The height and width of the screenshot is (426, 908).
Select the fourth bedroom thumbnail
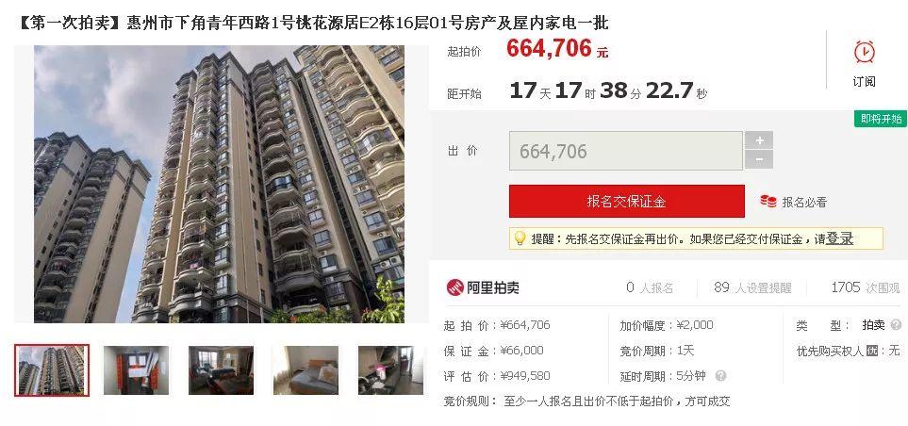pyautogui.click(x=305, y=370)
